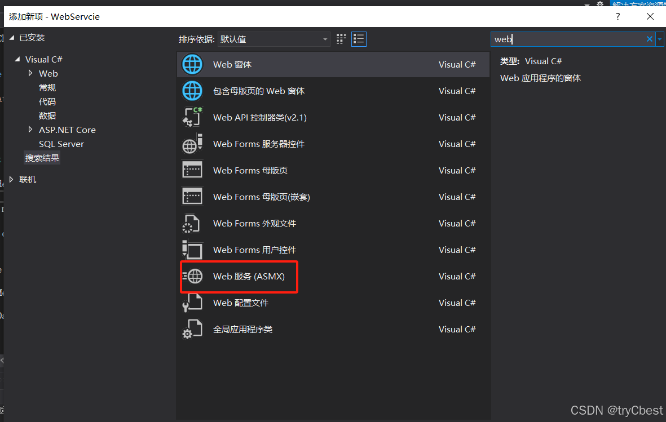Click Visual C# type in Web 服务 row
Image resolution: width=666 pixels, height=422 pixels.
(457, 277)
